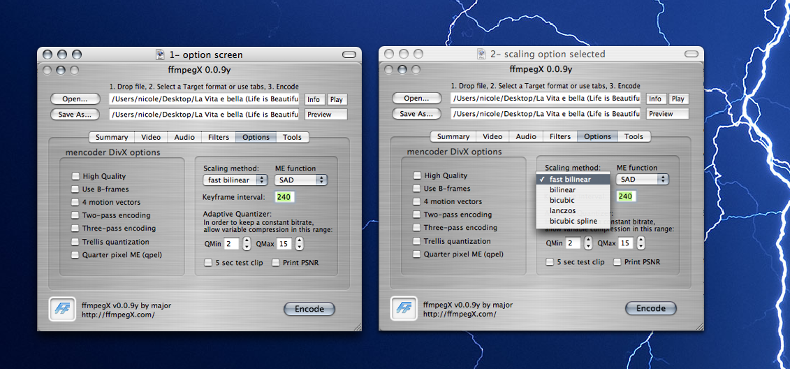Click document icon in '1- option screen' title

[160, 55]
